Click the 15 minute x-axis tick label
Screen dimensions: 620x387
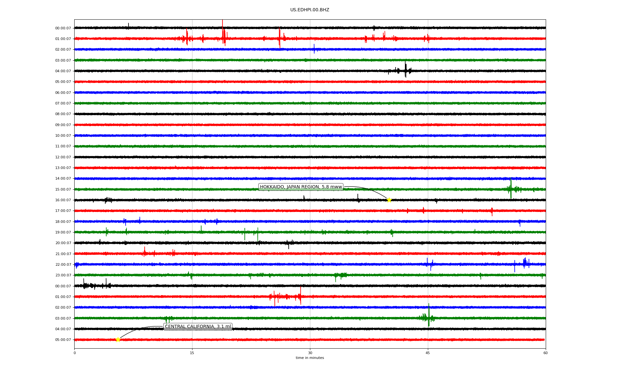(x=192, y=353)
